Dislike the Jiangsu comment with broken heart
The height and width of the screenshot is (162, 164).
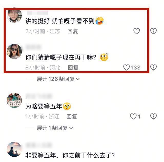(153, 31)
